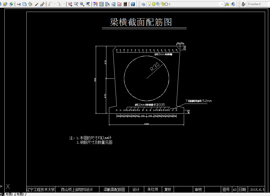Click the 470 vertical dimension

pyautogui.click(x=105, y=96)
